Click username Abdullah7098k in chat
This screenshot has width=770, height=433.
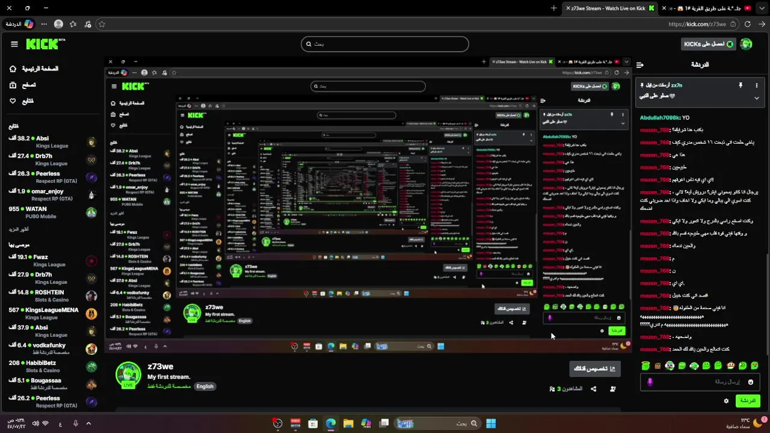click(x=660, y=118)
